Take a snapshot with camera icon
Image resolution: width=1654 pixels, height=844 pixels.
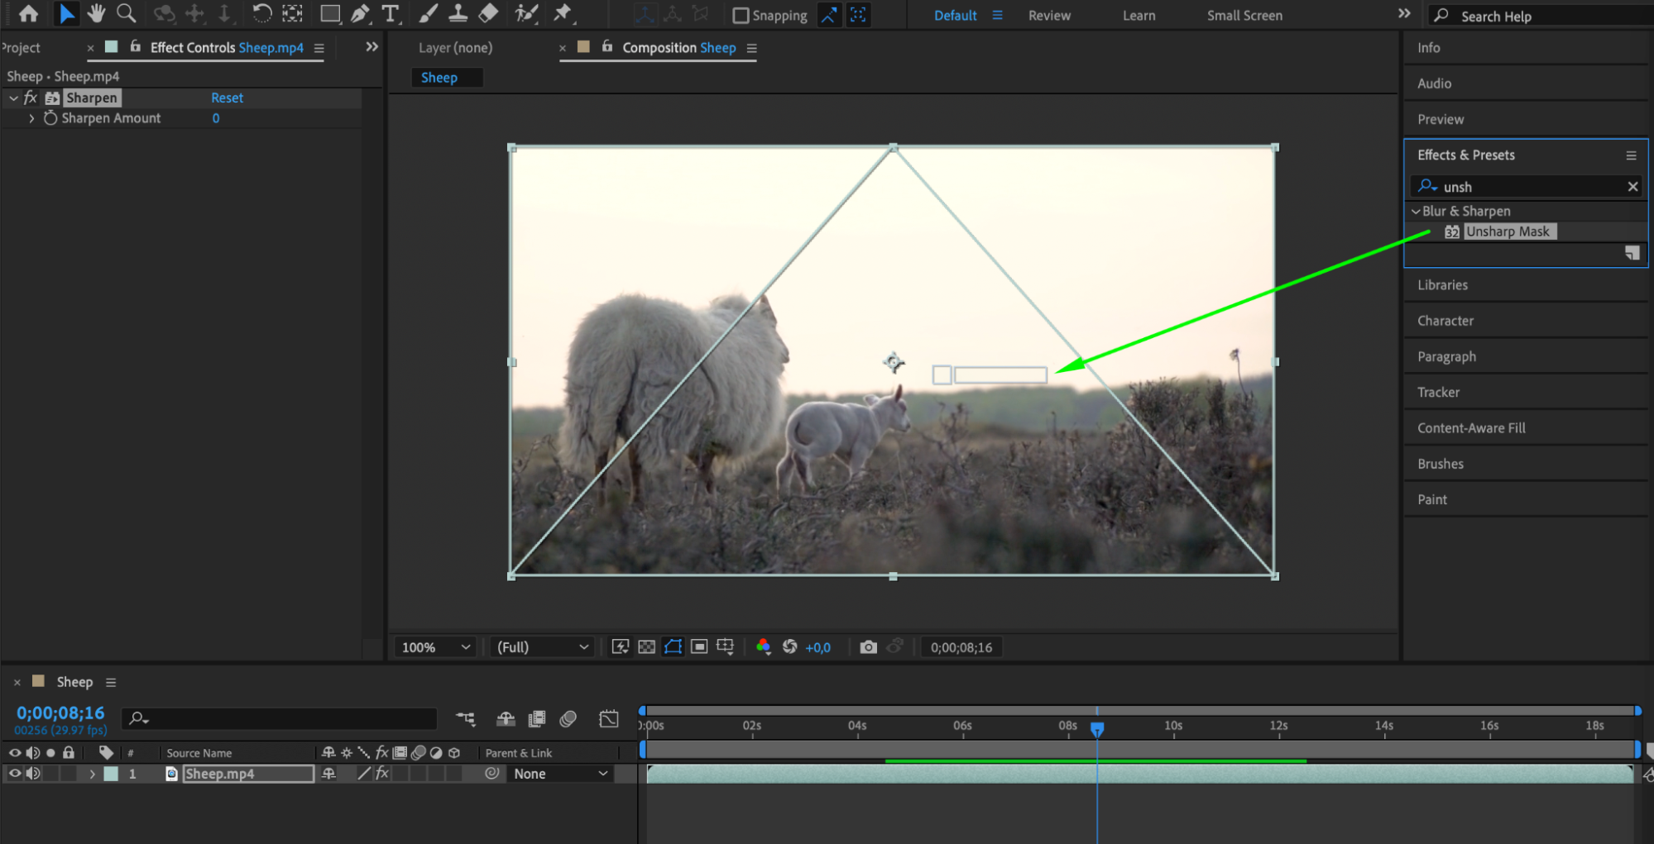coord(868,647)
